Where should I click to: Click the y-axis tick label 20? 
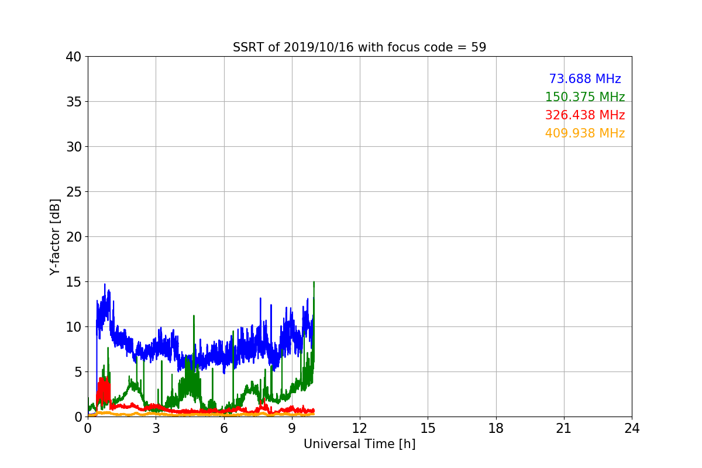[73, 237]
